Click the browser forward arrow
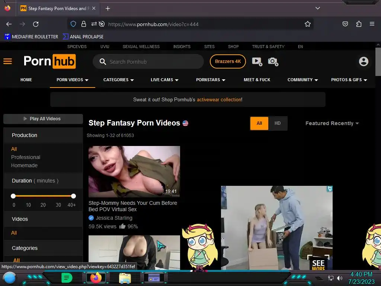This screenshot has width=381, height=286. 22,24
